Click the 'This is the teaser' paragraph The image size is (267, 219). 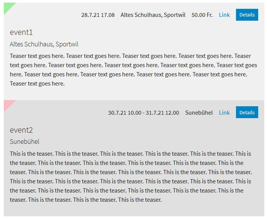tap(131, 176)
